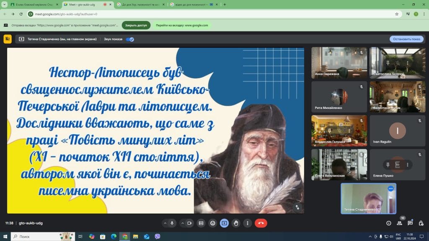Open options on Тетяна Стадниченко's self tile
The height and width of the screenshot is (241, 429).
(391, 189)
